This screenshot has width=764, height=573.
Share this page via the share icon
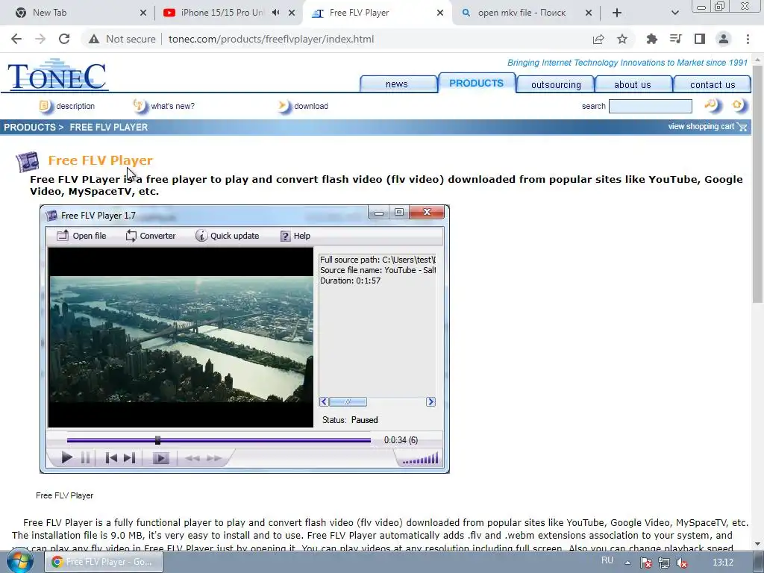[598, 39]
